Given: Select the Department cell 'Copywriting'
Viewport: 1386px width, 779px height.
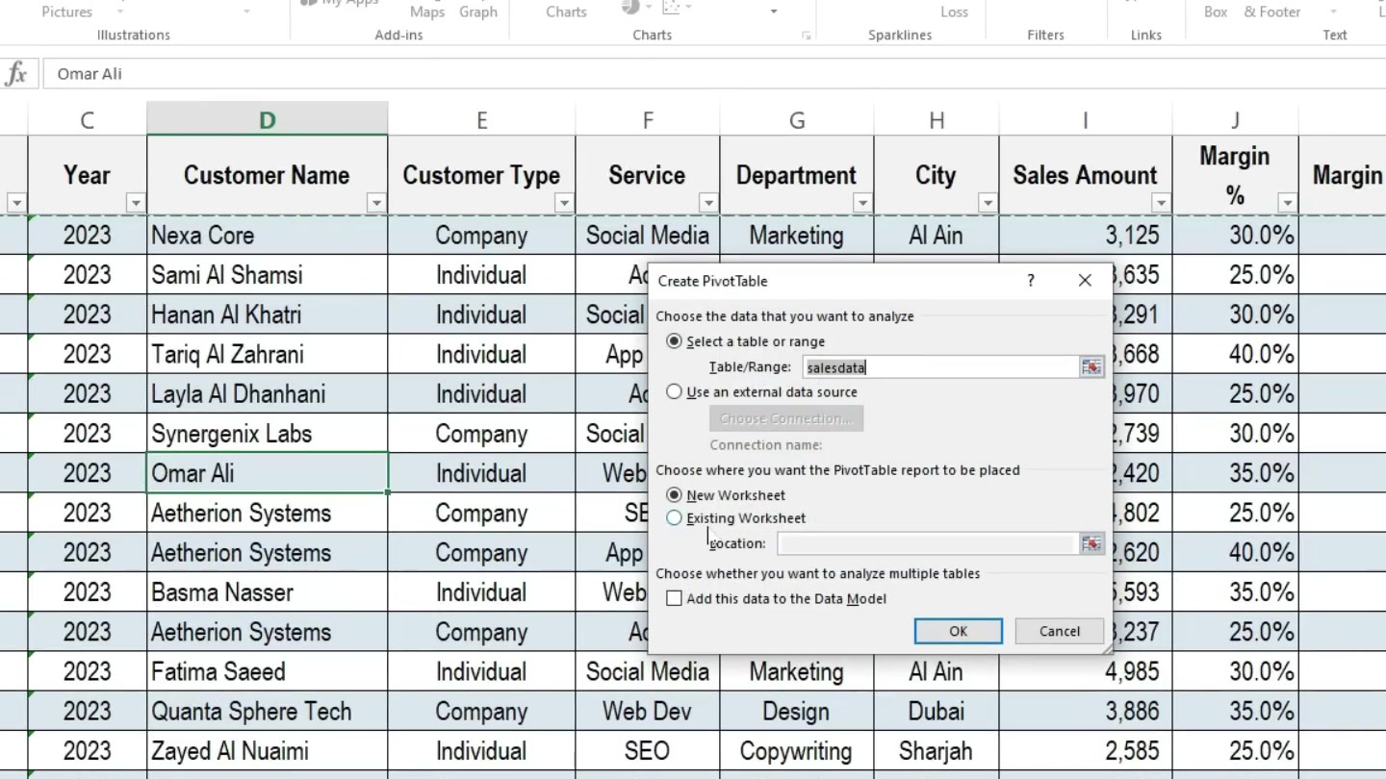Looking at the screenshot, I should coord(797,751).
